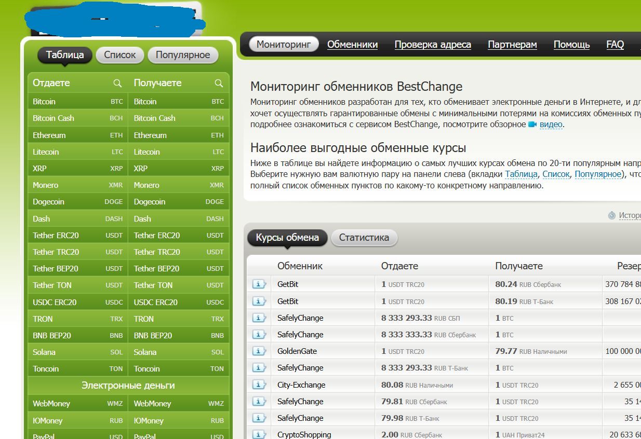Click the inline Список link in the paragraph
The width and height of the screenshot is (641, 439).
click(556, 174)
